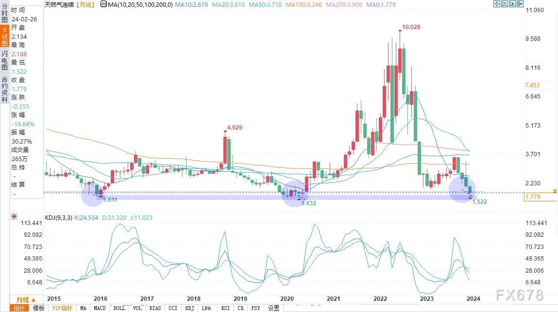Select the MACD indicator button
558x312 pixels.
100,308
